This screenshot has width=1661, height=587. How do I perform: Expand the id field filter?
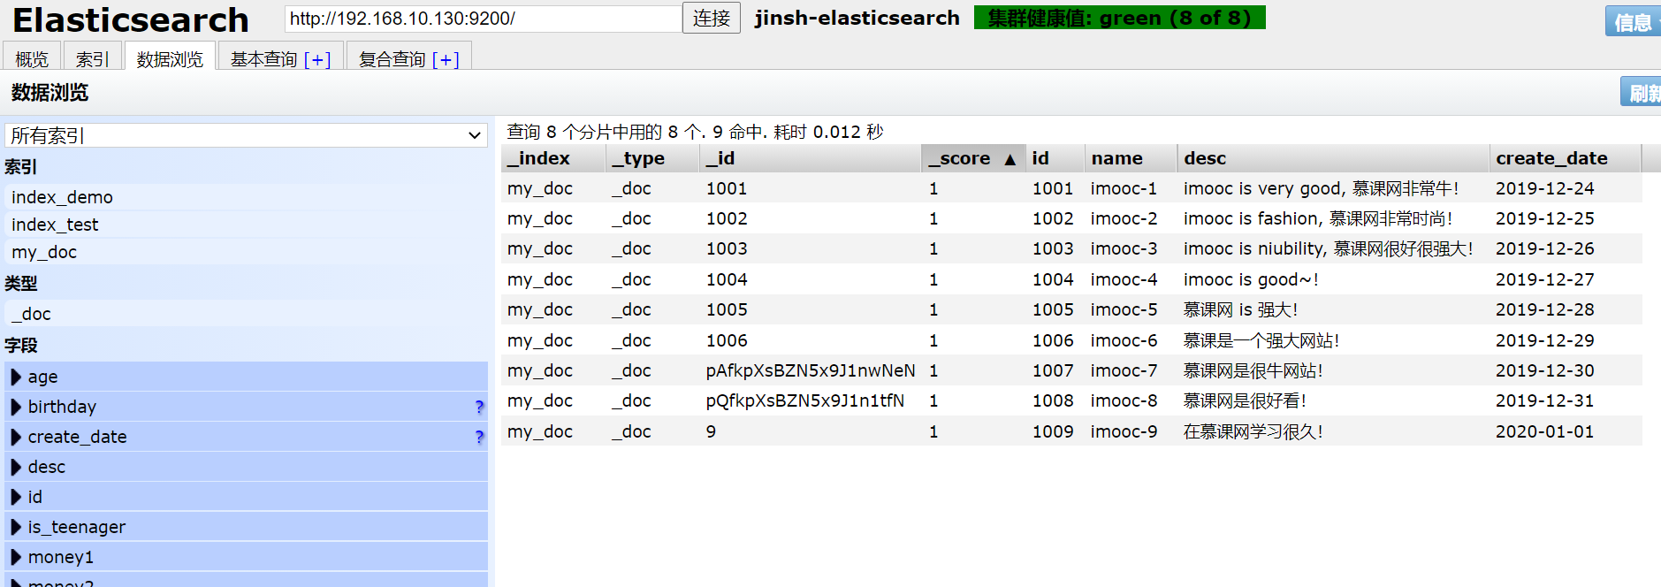(16, 497)
